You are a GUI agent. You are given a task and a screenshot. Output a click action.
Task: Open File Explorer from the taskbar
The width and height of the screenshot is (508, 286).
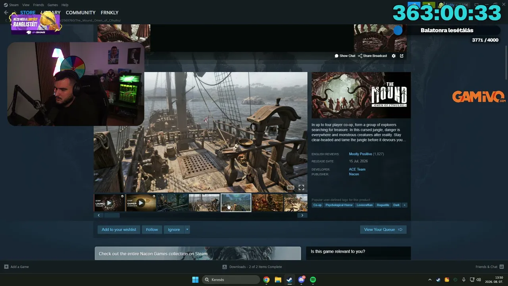278,280
